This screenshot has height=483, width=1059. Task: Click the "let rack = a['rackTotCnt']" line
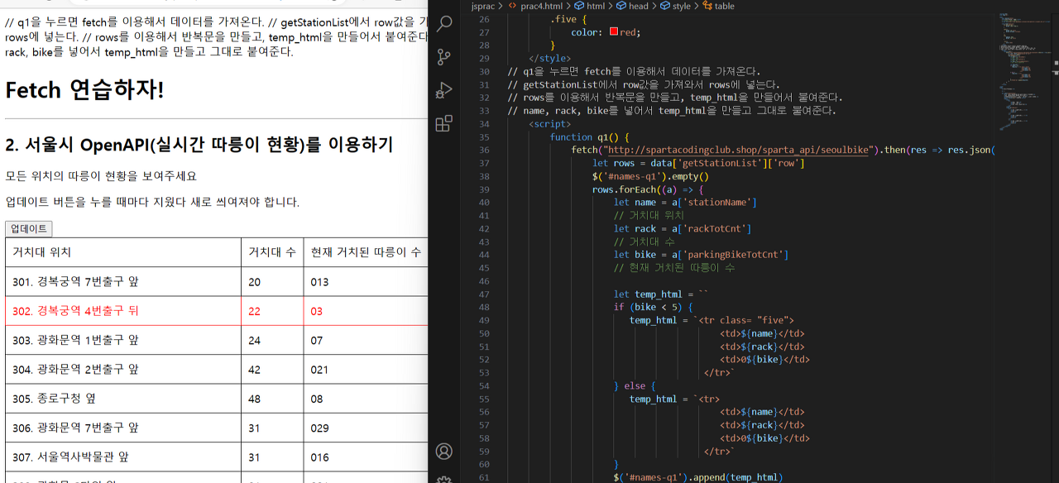pos(683,229)
